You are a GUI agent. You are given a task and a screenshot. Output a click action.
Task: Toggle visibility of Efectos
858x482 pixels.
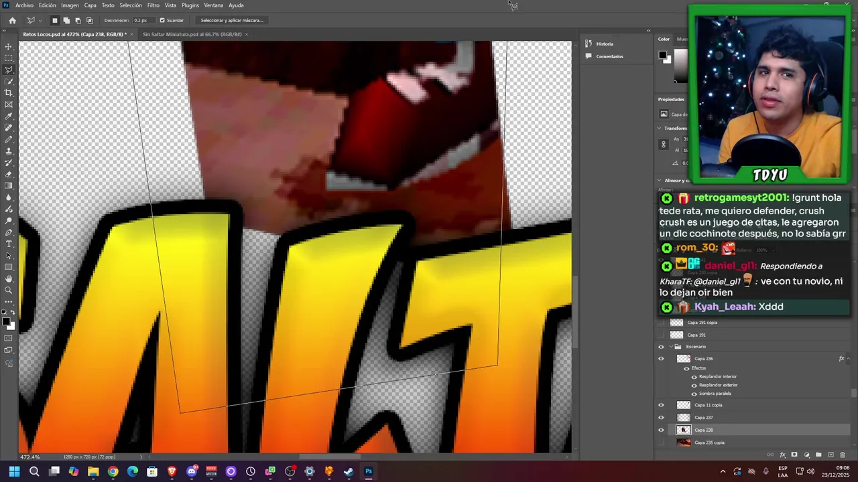[x=686, y=368]
